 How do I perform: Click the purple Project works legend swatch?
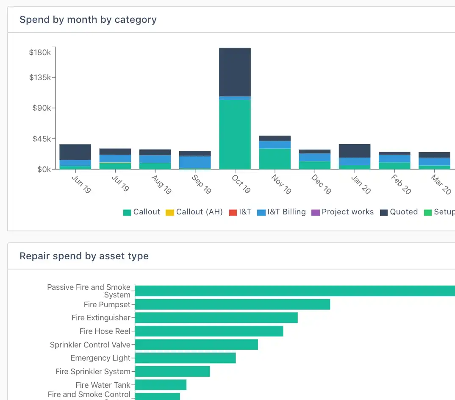pyautogui.click(x=316, y=212)
